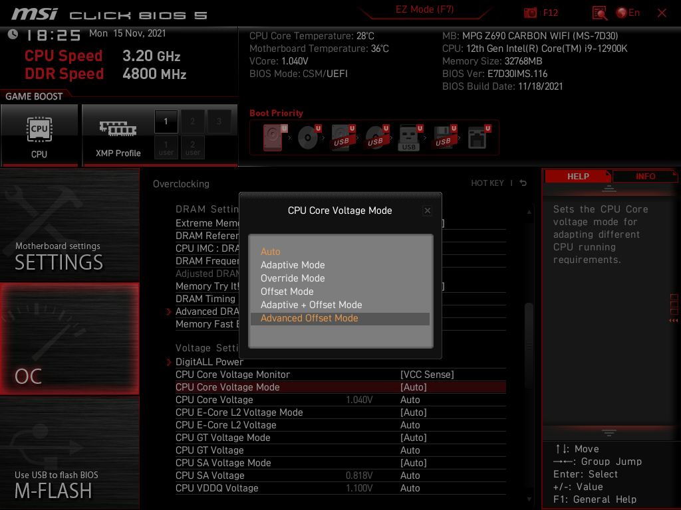
Task: Switch to the HELP tab
Action: click(x=578, y=177)
